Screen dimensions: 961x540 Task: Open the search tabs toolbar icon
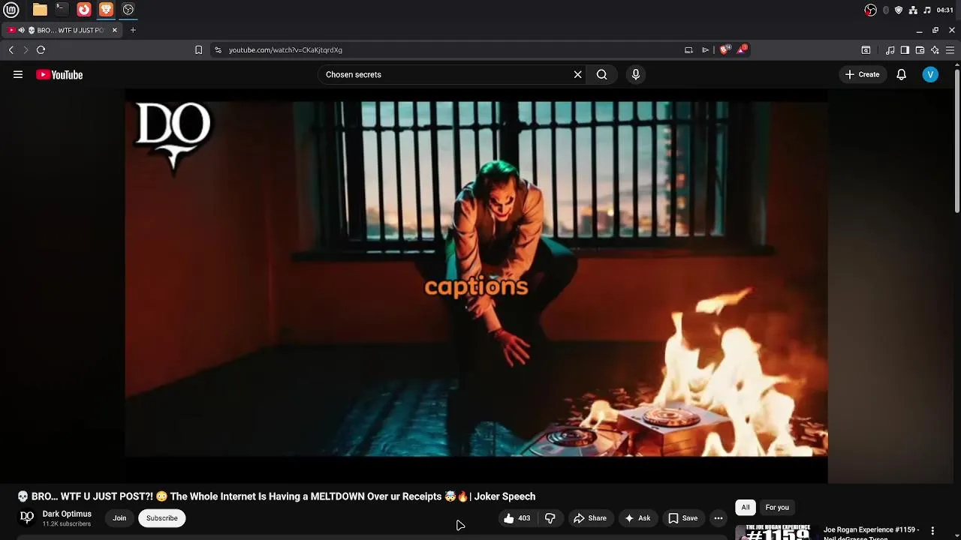866,49
